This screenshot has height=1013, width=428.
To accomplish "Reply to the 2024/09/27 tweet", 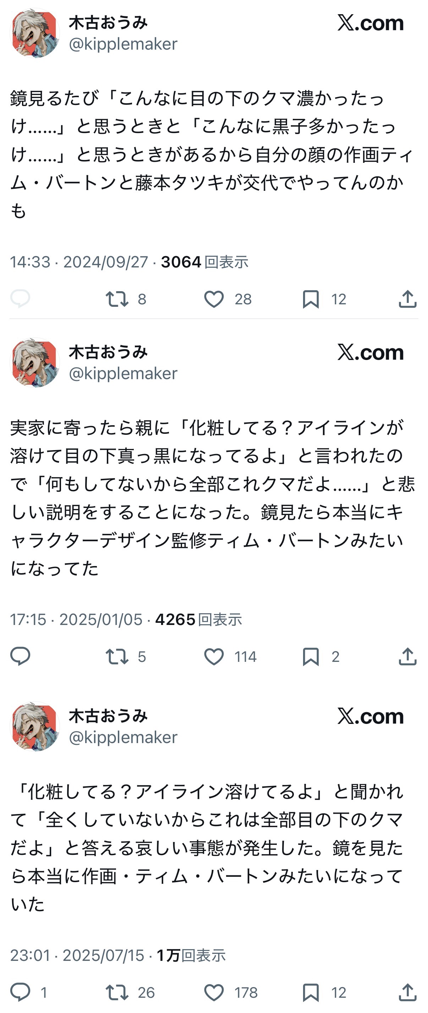I will pos(20,299).
